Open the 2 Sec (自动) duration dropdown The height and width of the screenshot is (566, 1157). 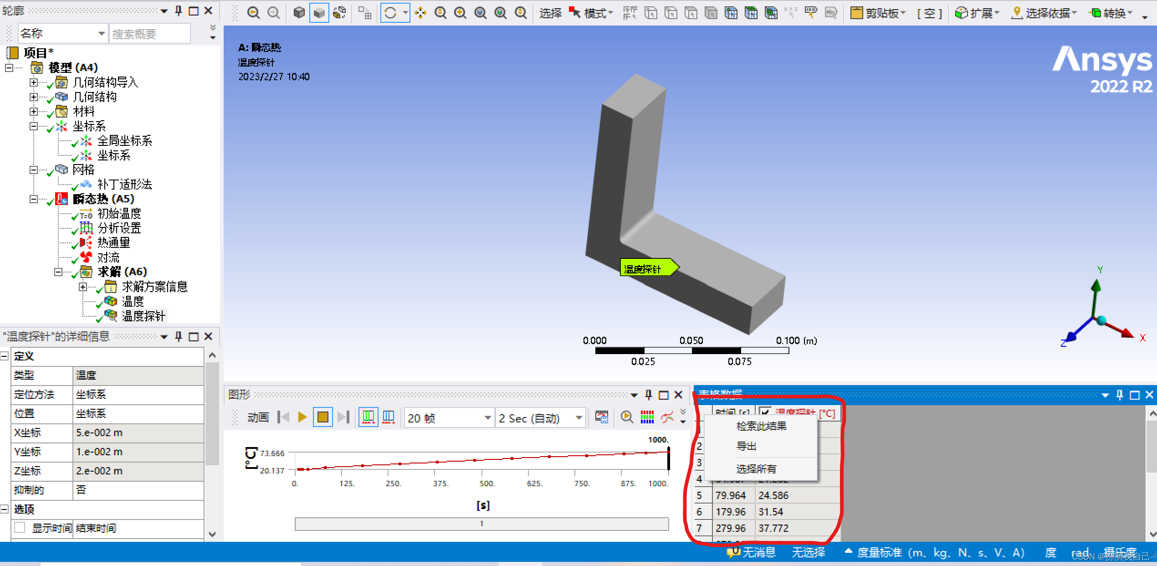[578, 417]
